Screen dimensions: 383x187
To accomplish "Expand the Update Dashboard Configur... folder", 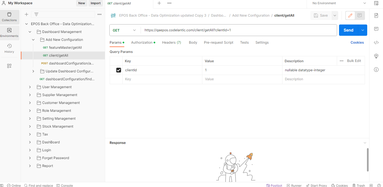I will (33, 71).
